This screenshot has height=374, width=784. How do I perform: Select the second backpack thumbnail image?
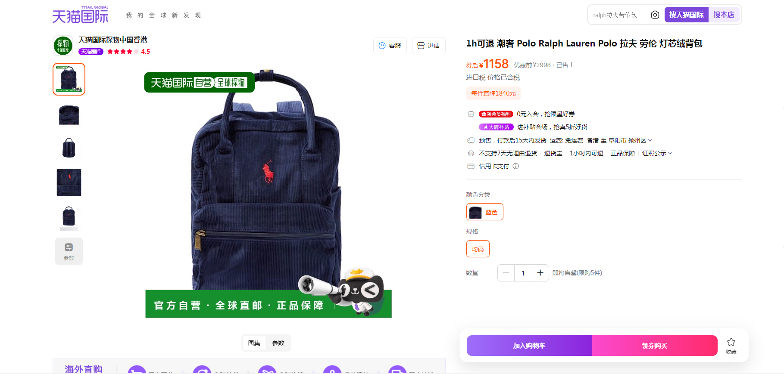69,114
